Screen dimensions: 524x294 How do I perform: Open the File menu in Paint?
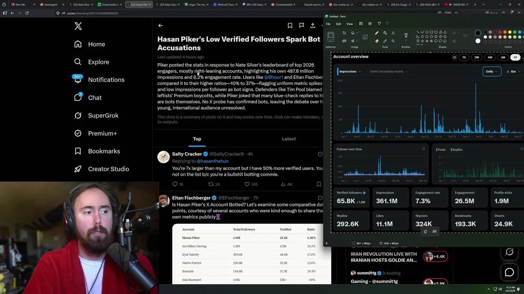coord(328,24)
